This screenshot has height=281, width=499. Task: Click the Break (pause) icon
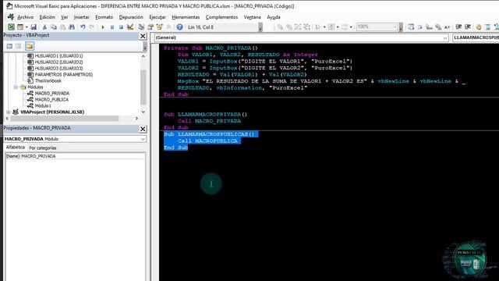point(112,27)
